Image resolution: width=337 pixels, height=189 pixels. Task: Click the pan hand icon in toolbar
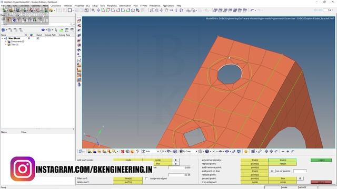[x=166, y=10]
